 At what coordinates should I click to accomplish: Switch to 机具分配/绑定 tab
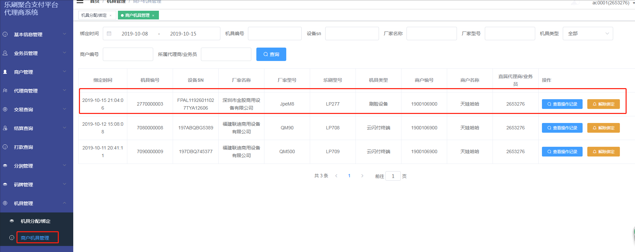(97, 15)
